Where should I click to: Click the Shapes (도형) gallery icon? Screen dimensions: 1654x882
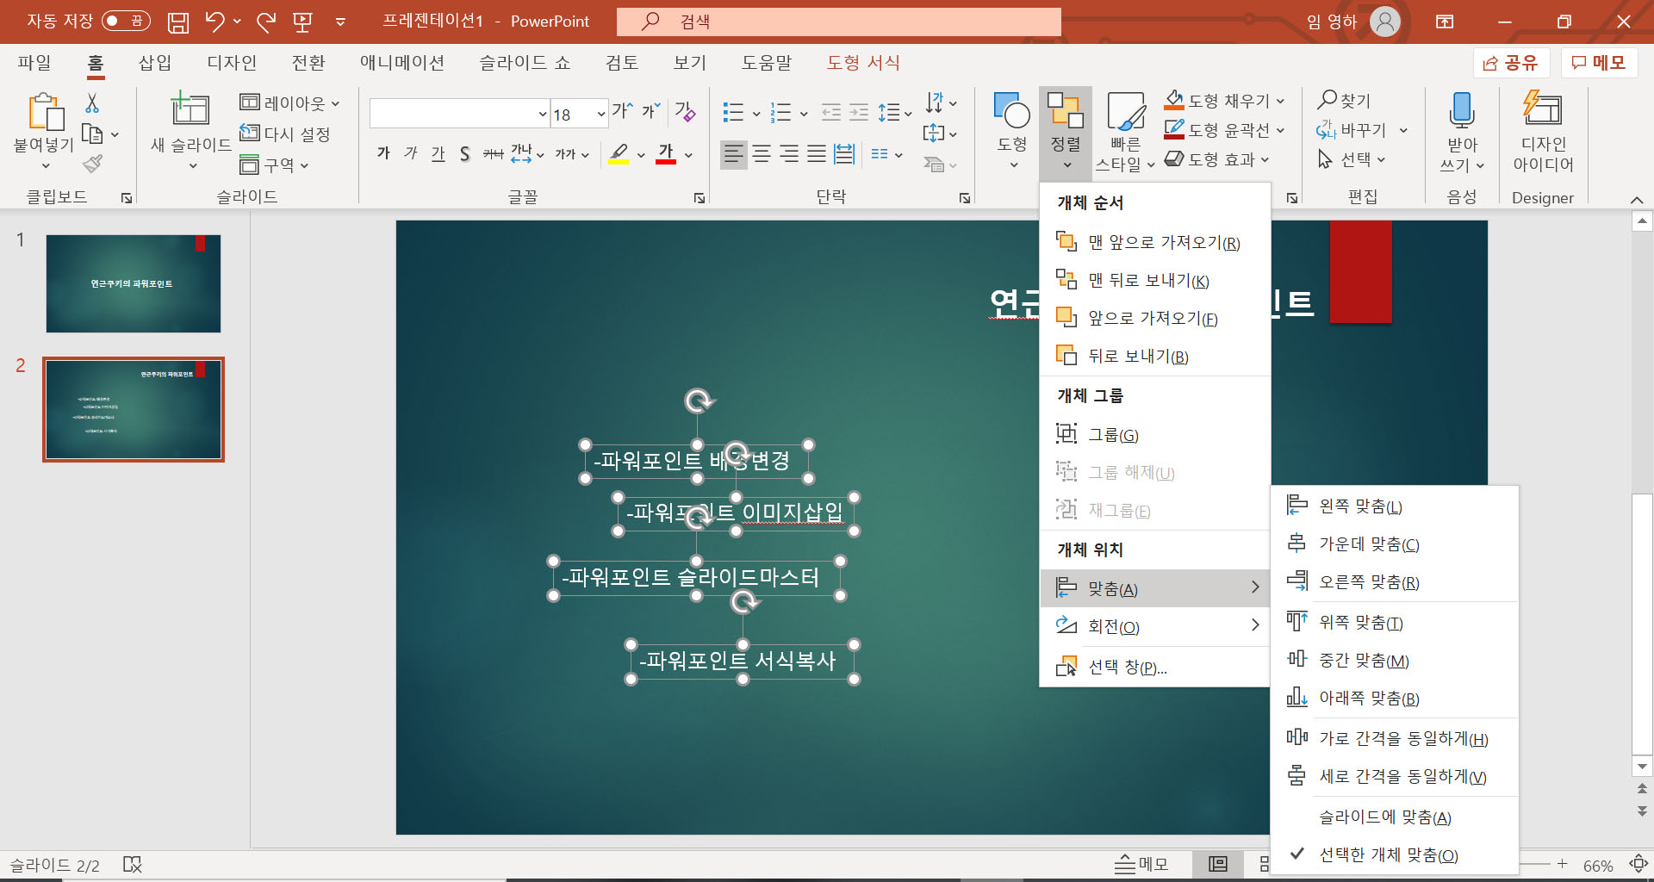pyautogui.click(x=1011, y=110)
